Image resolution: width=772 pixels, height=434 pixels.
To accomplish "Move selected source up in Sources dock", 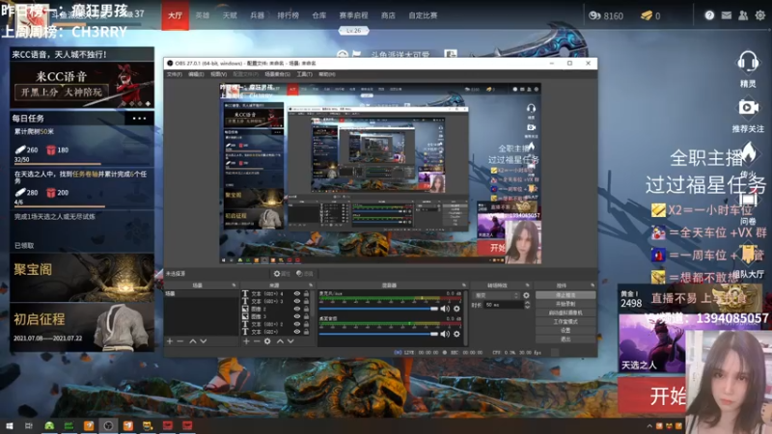I will 280,341.
